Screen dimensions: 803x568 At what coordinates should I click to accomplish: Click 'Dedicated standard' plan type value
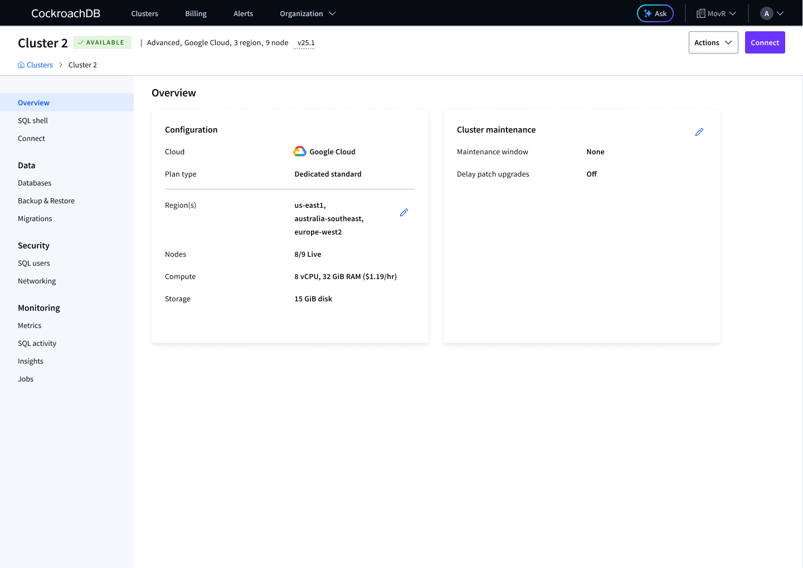click(x=328, y=174)
